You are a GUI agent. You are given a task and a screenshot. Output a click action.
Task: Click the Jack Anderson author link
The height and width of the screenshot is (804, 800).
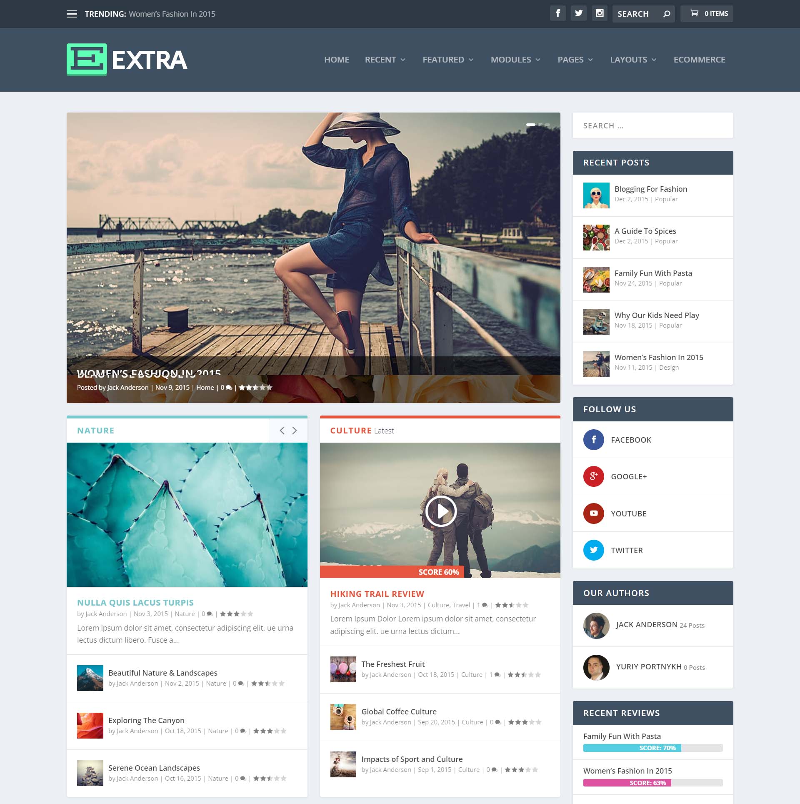coord(647,624)
